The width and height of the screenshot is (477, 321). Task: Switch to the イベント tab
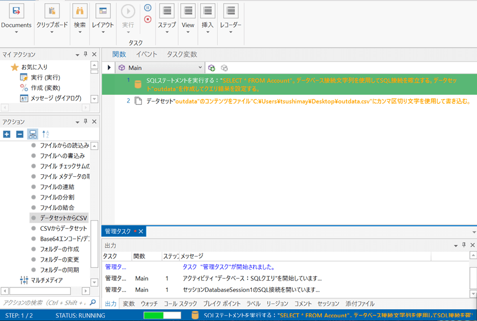pyautogui.click(x=146, y=54)
